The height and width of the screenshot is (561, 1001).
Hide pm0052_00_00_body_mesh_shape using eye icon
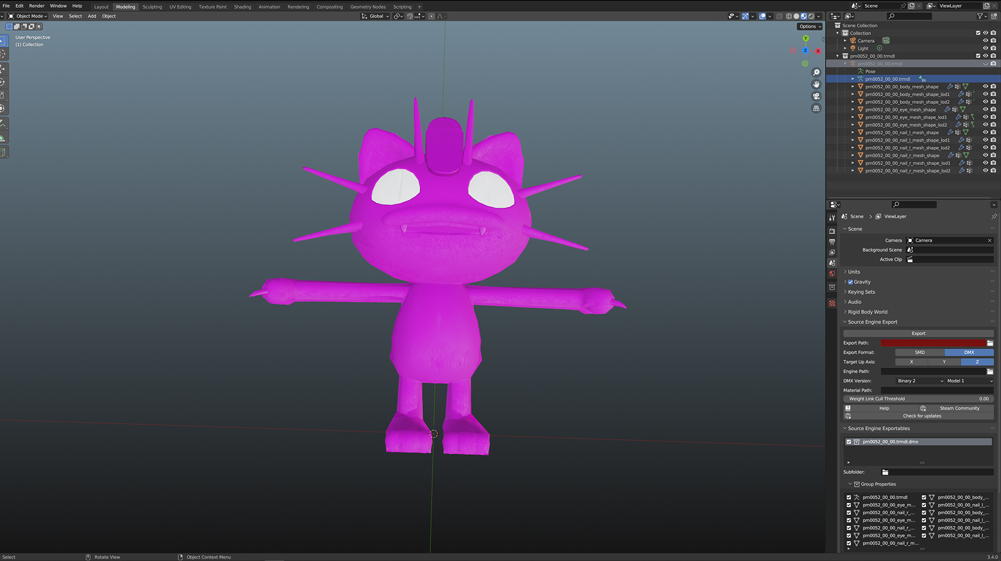(985, 86)
